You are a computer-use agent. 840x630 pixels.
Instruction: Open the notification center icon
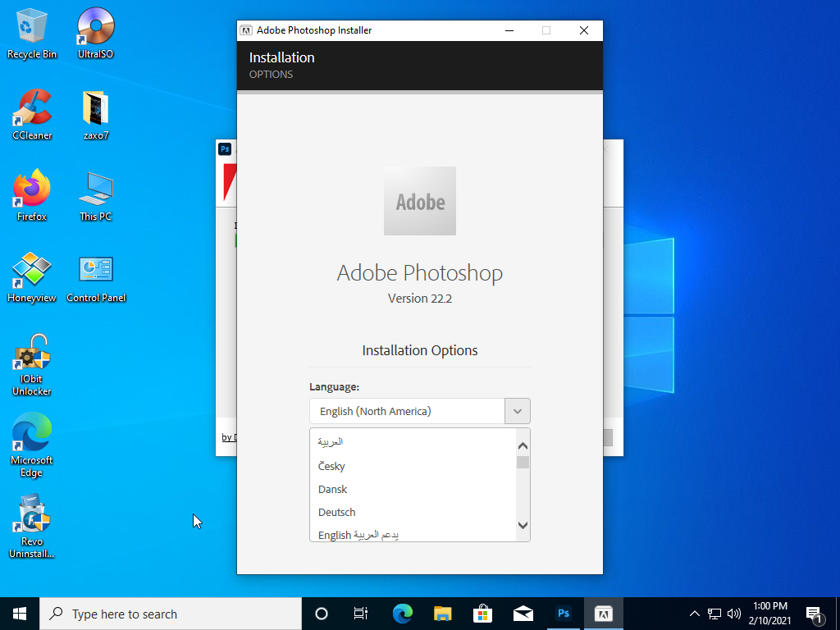coord(814,614)
